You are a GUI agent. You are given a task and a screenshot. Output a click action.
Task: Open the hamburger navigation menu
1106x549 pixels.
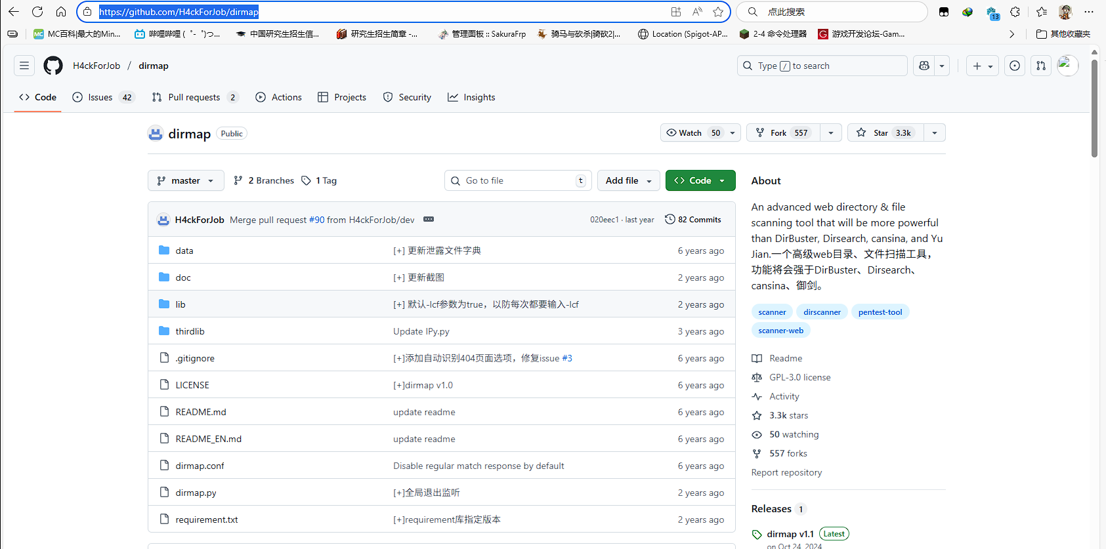coord(24,66)
